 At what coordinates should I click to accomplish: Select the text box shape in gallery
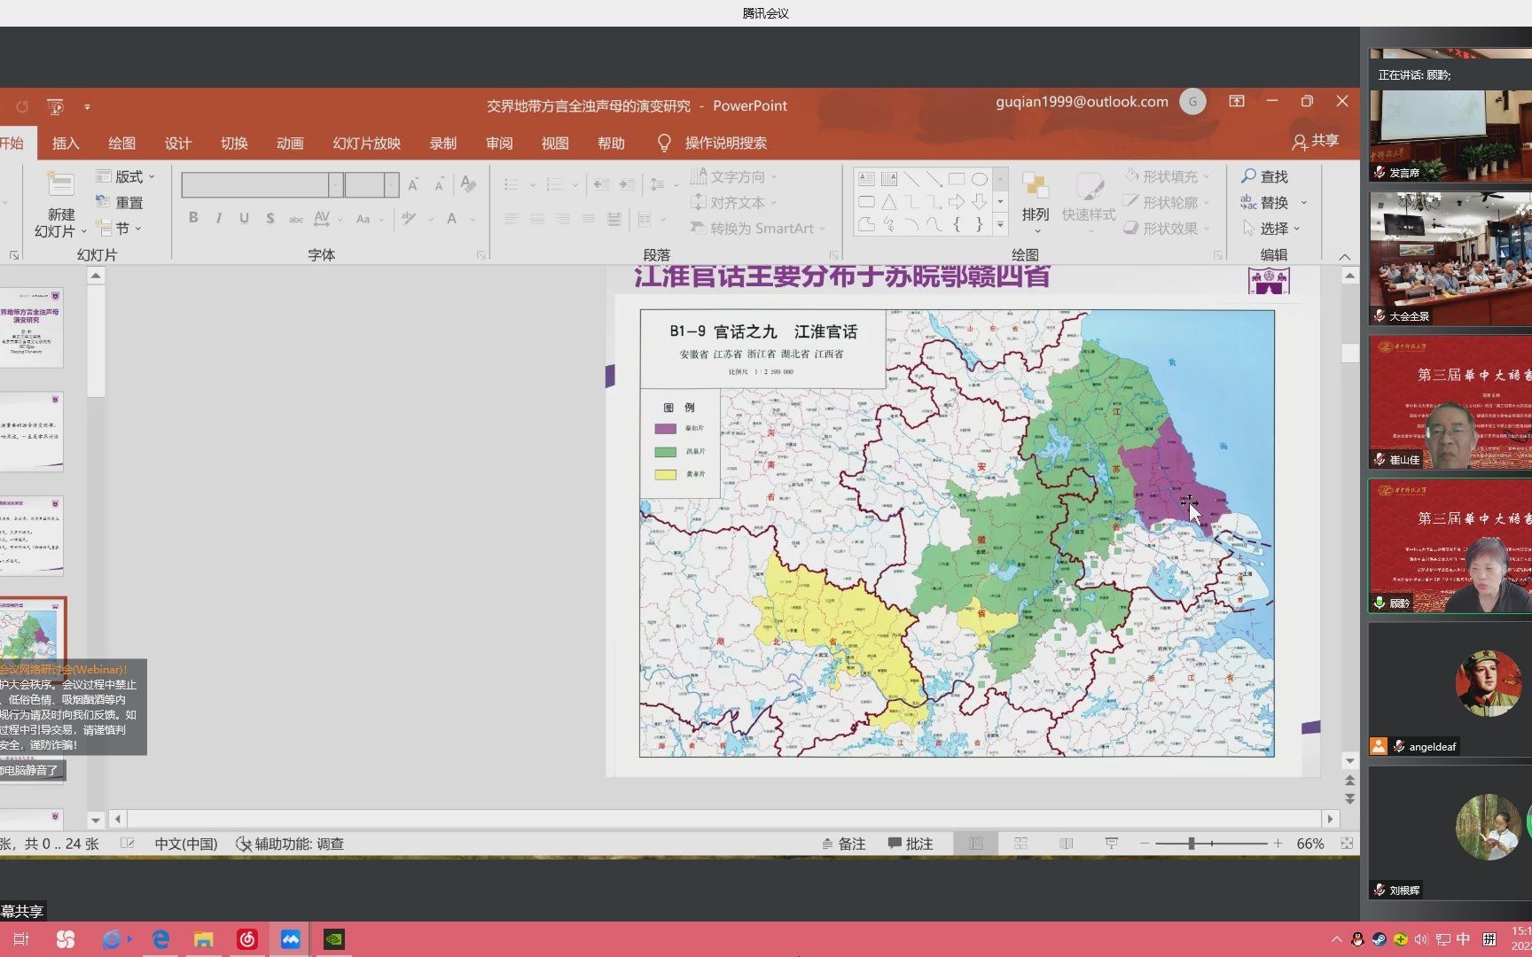coord(866,178)
